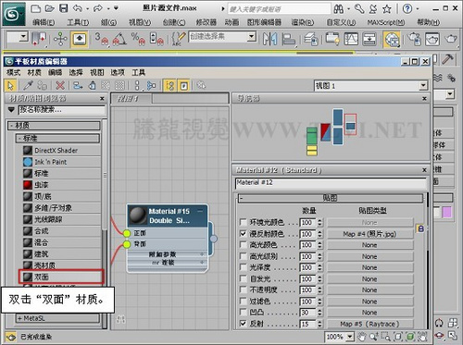This screenshot has width=463, height=345.
Task: Click the align tool icon
Action: pos(289,39)
